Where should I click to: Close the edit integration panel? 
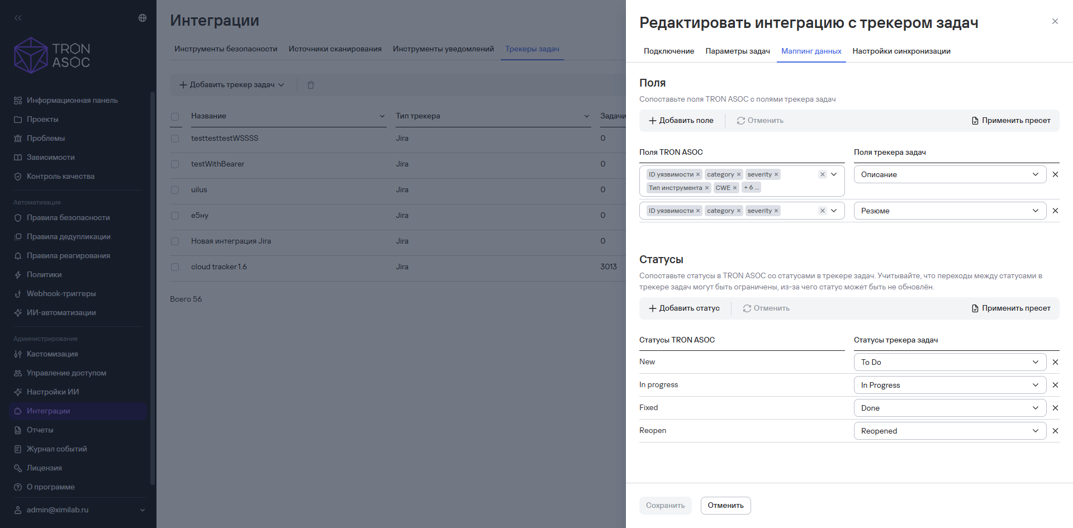pyautogui.click(x=1055, y=21)
